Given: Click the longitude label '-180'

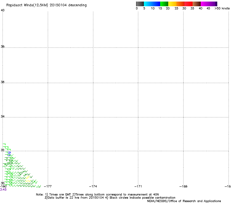Looking at the screenshot, I should [3, 186].
